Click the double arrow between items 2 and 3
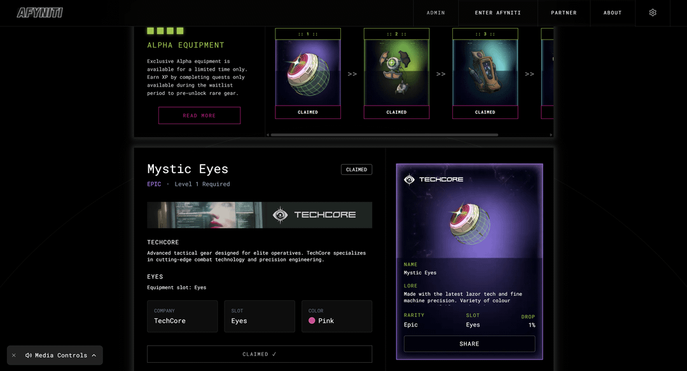687x371 pixels. pos(440,74)
